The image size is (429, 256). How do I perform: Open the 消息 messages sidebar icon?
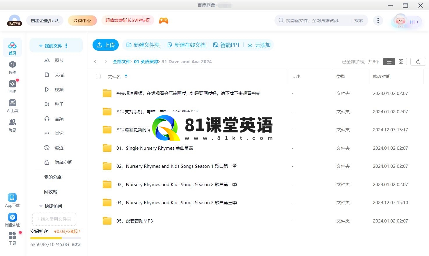[12, 125]
